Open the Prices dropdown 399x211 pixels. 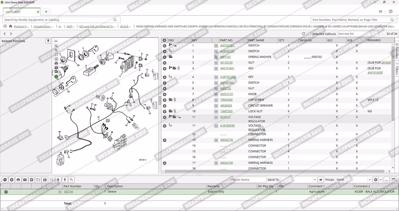pos(369,180)
